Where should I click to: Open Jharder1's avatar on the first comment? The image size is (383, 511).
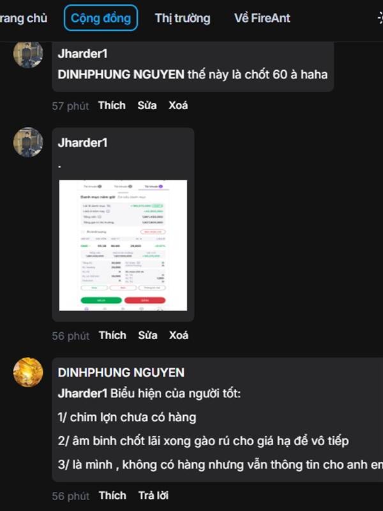(28, 54)
